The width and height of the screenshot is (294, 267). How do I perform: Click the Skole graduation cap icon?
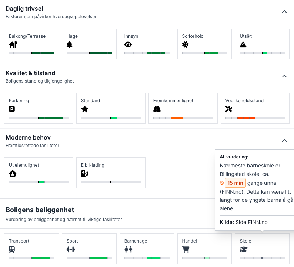[x=244, y=250]
